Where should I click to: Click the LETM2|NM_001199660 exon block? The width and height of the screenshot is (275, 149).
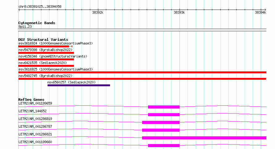click(x=164, y=146)
